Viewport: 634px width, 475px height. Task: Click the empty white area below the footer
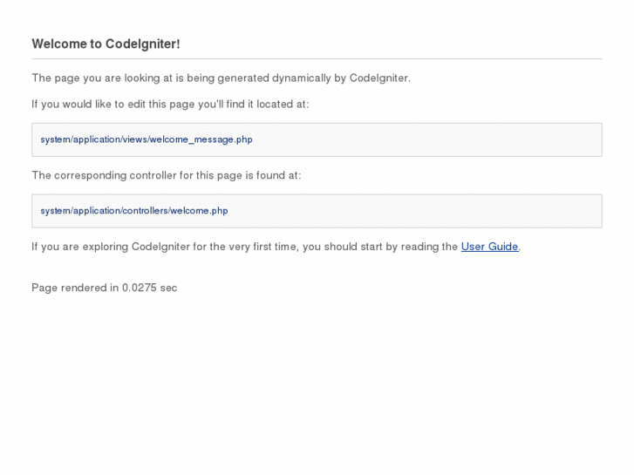(317, 392)
